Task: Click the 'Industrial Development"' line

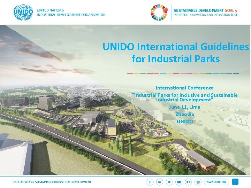Action: tap(184, 100)
